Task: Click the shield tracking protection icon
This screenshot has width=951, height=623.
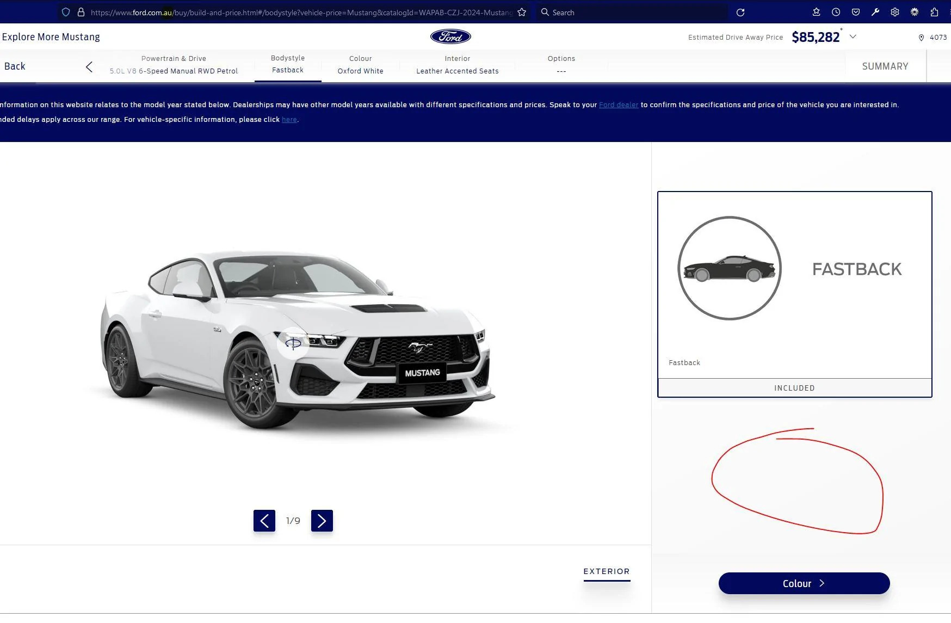Action: (x=66, y=12)
